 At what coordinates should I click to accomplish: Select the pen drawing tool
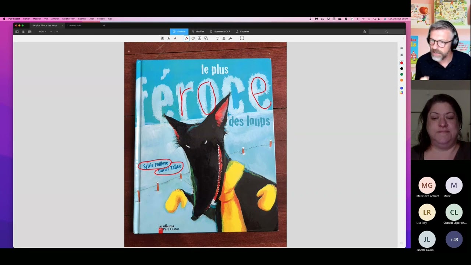point(187,38)
